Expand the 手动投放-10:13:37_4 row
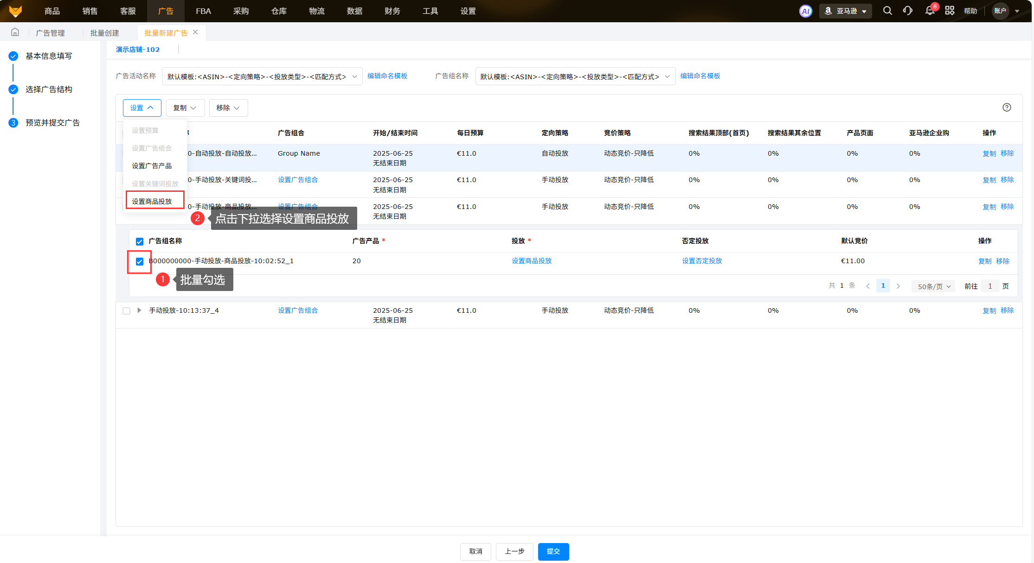 139,310
